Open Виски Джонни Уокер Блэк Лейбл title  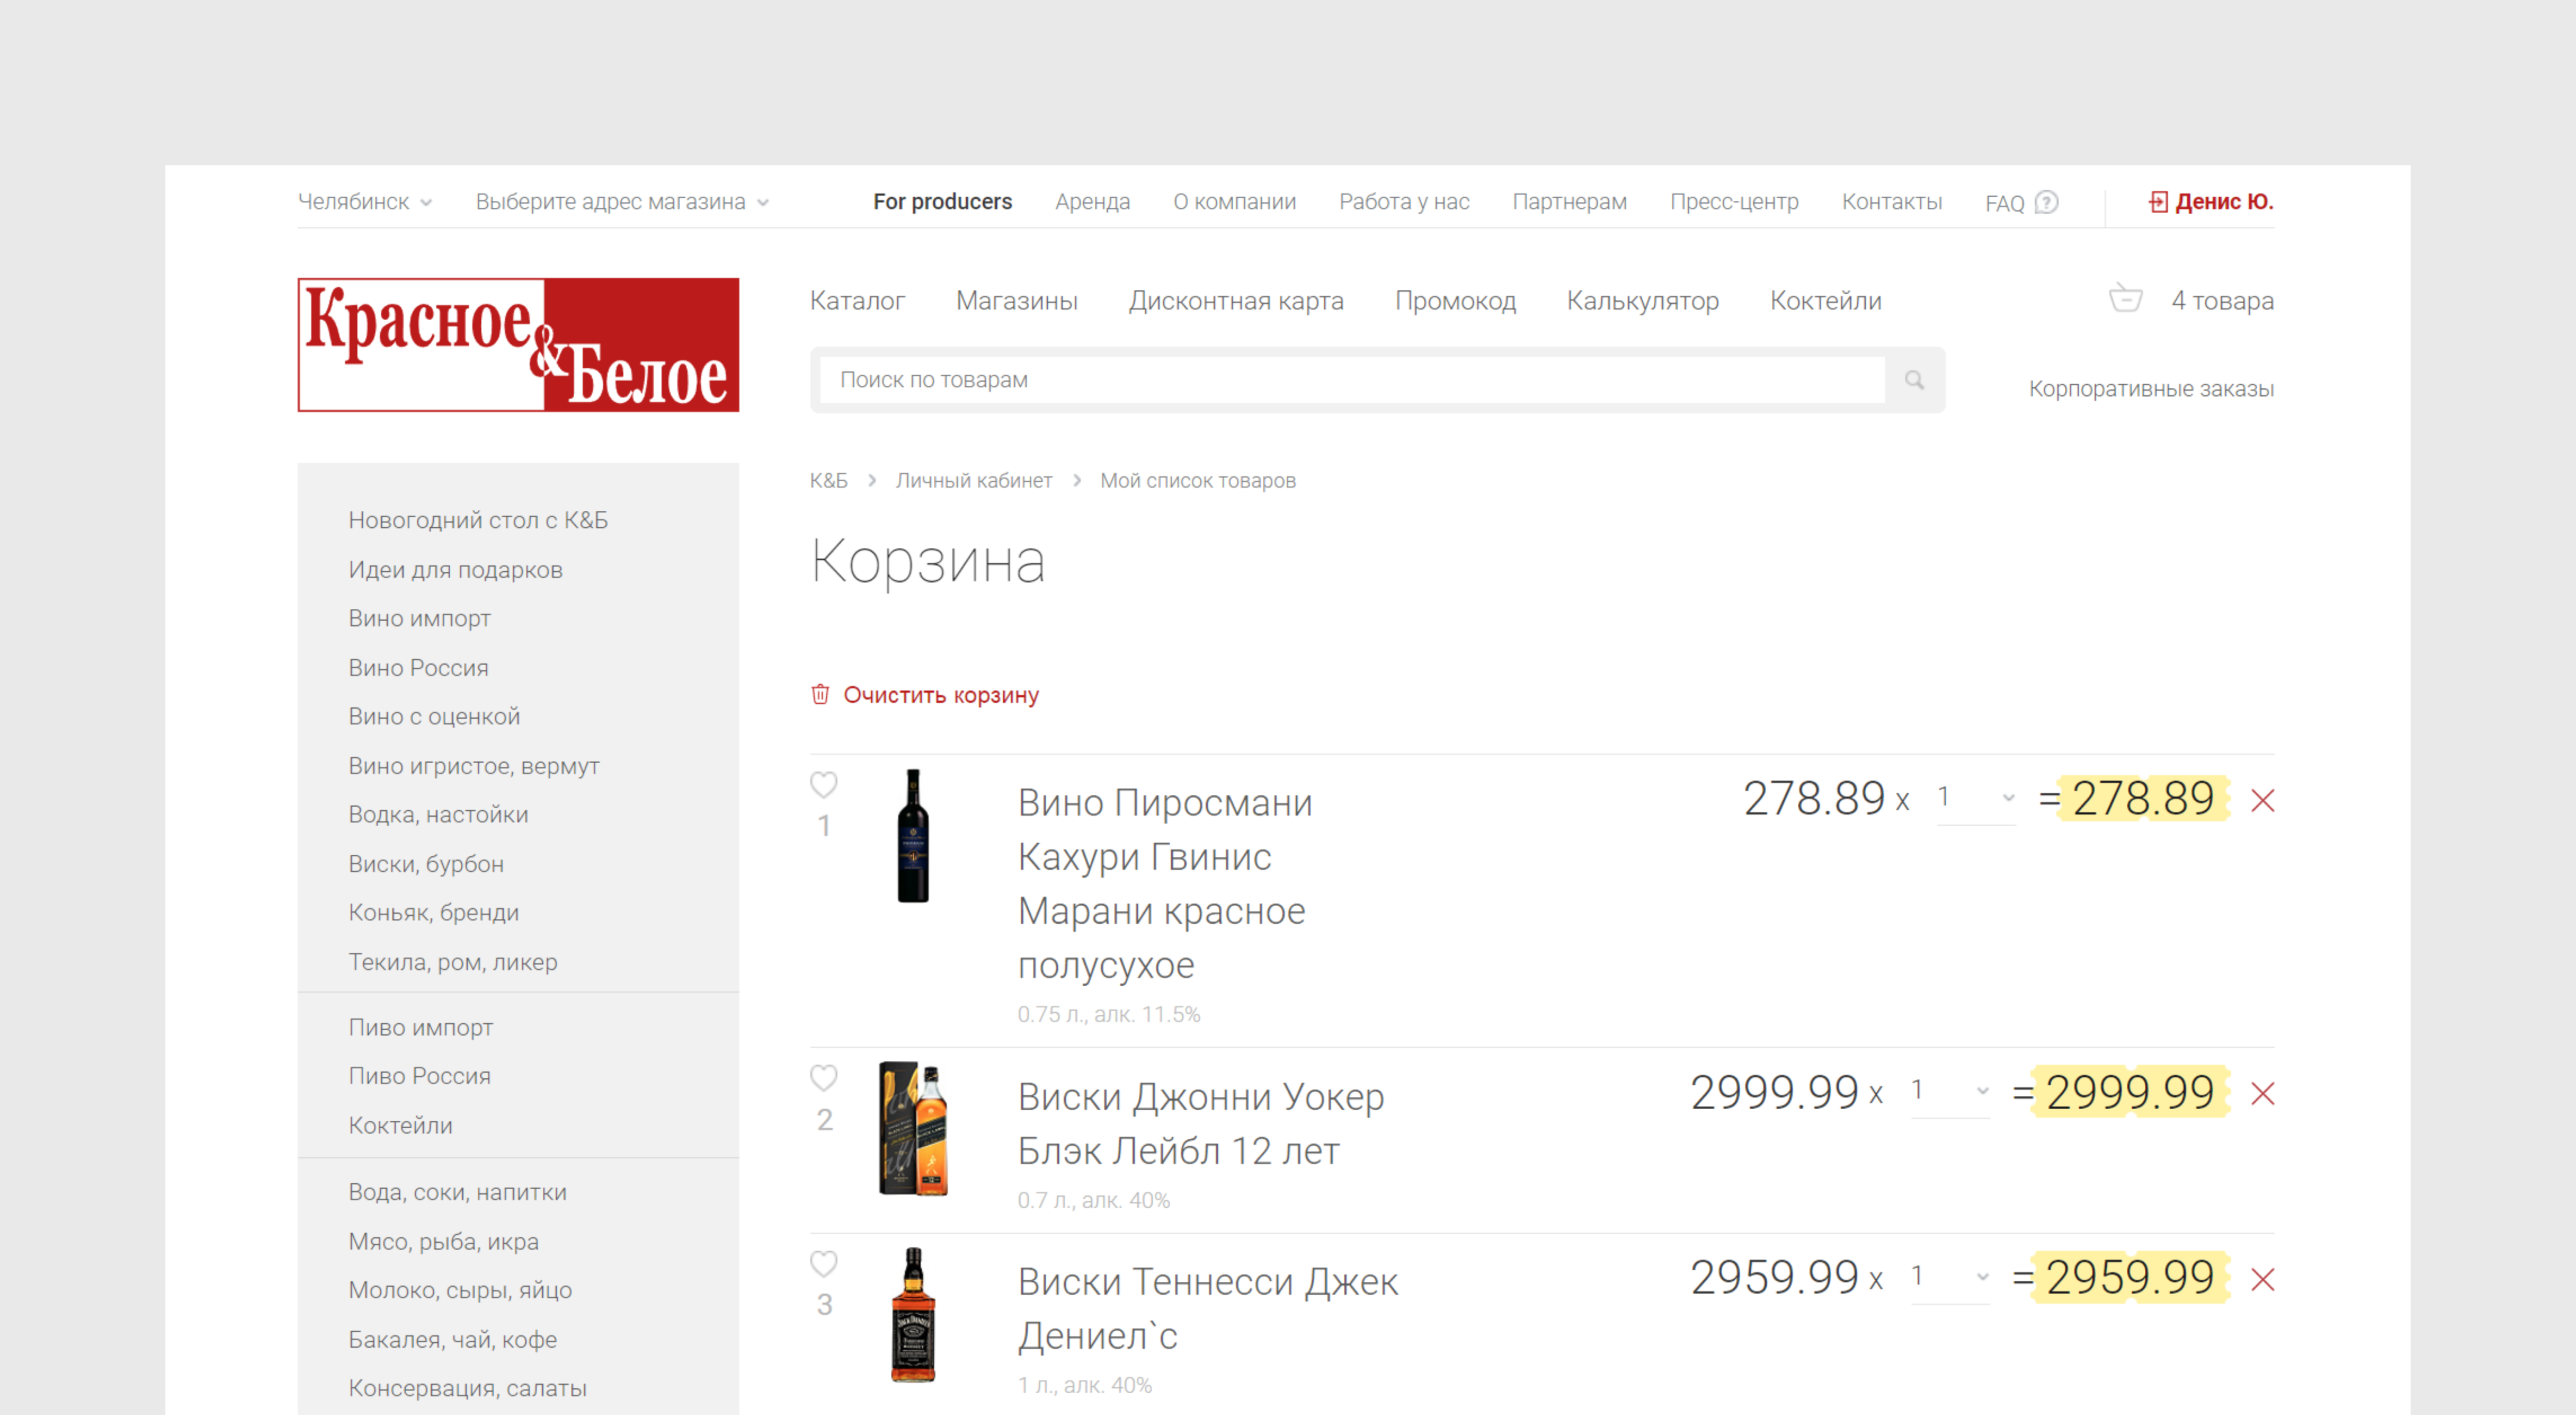tap(1201, 1124)
